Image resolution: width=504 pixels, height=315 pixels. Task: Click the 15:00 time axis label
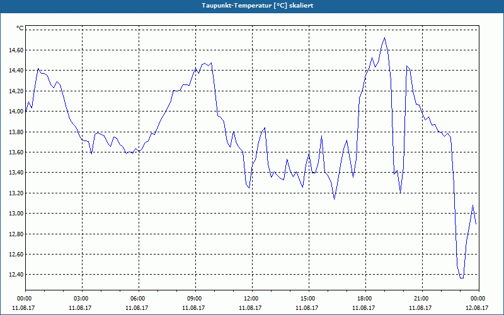tap(309, 299)
